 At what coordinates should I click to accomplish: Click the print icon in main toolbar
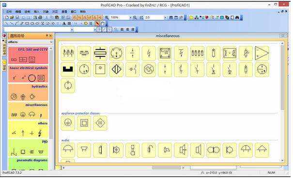(x=40, y=17)
